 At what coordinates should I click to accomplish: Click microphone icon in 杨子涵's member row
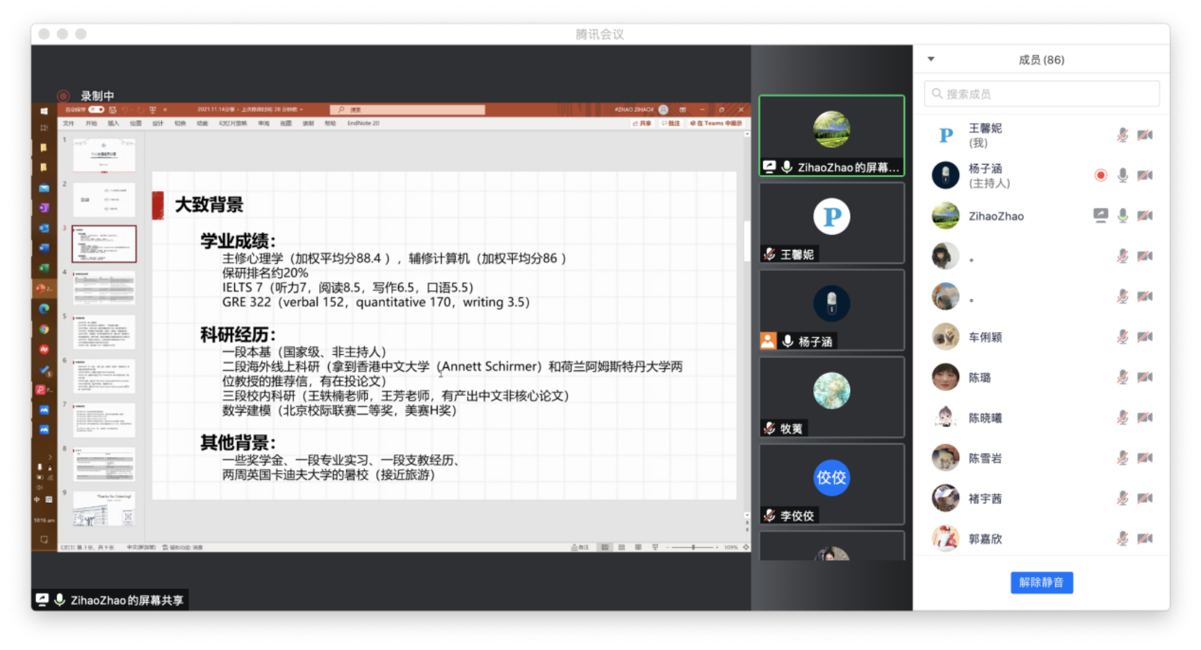click(1122, 176)
